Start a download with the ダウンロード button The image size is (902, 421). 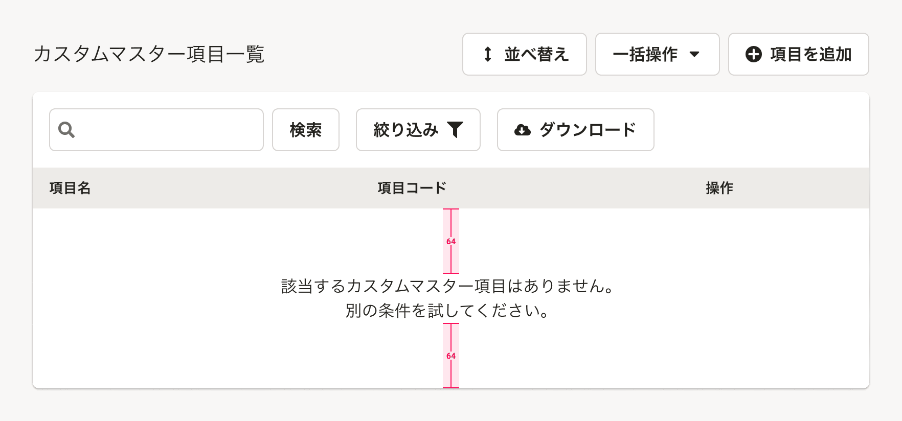[575, 130]
